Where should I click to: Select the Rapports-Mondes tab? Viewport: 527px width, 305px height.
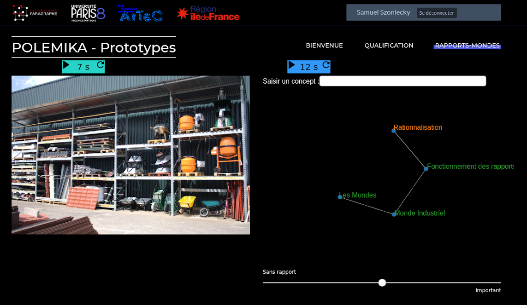(x=467, y=46)
